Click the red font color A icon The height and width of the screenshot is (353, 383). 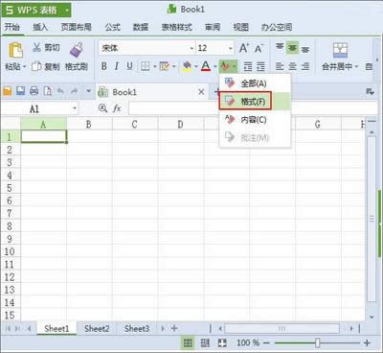click(x=206, y=66)
